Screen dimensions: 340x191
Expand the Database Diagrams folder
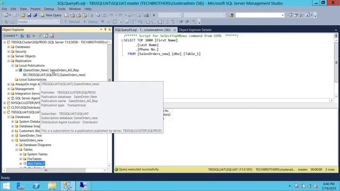16,145
